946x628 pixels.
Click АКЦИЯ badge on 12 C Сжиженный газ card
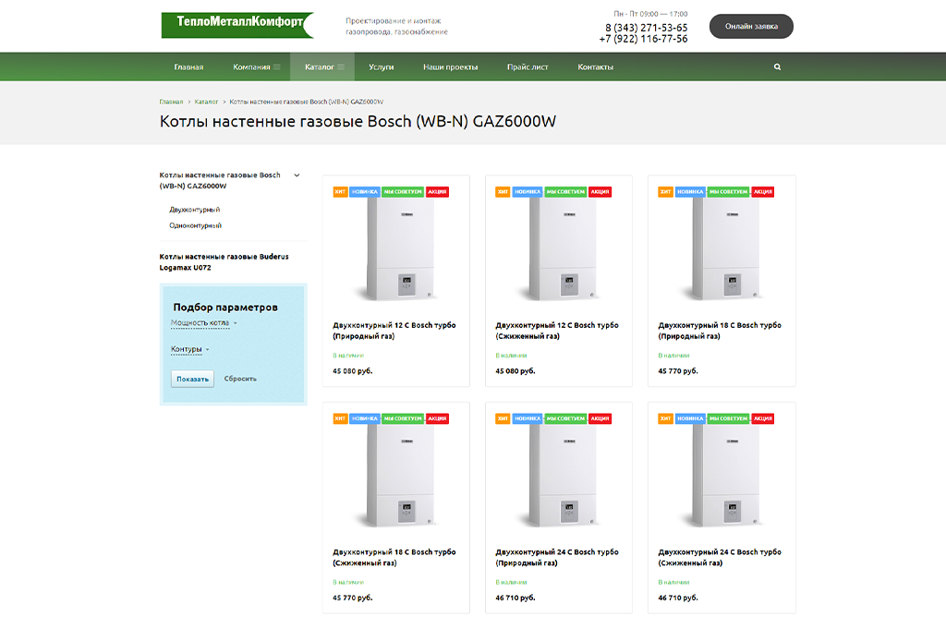pos(600,192)
